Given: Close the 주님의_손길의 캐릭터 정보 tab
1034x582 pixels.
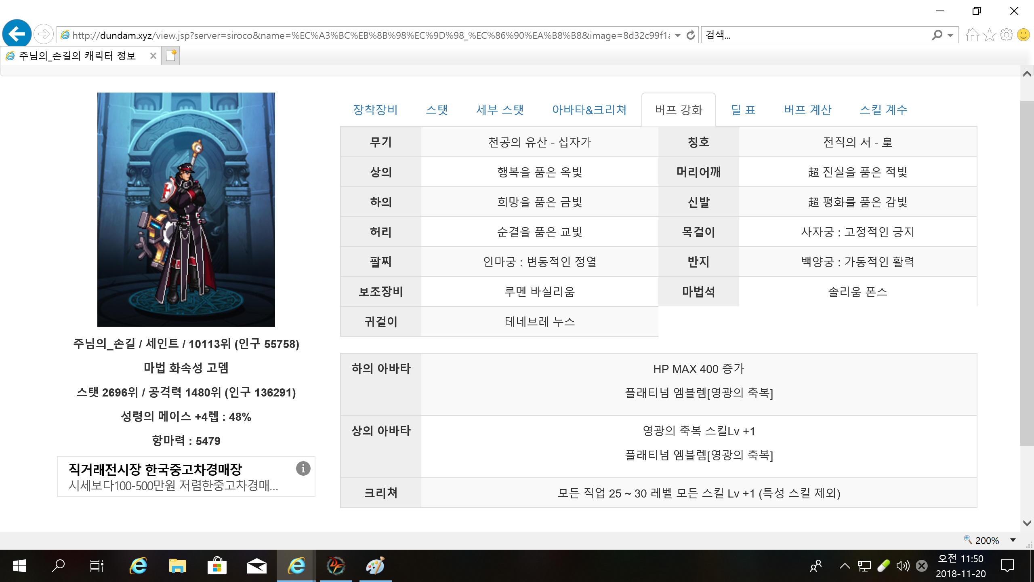Looking at the screenshot, I should tap(153, 56).
